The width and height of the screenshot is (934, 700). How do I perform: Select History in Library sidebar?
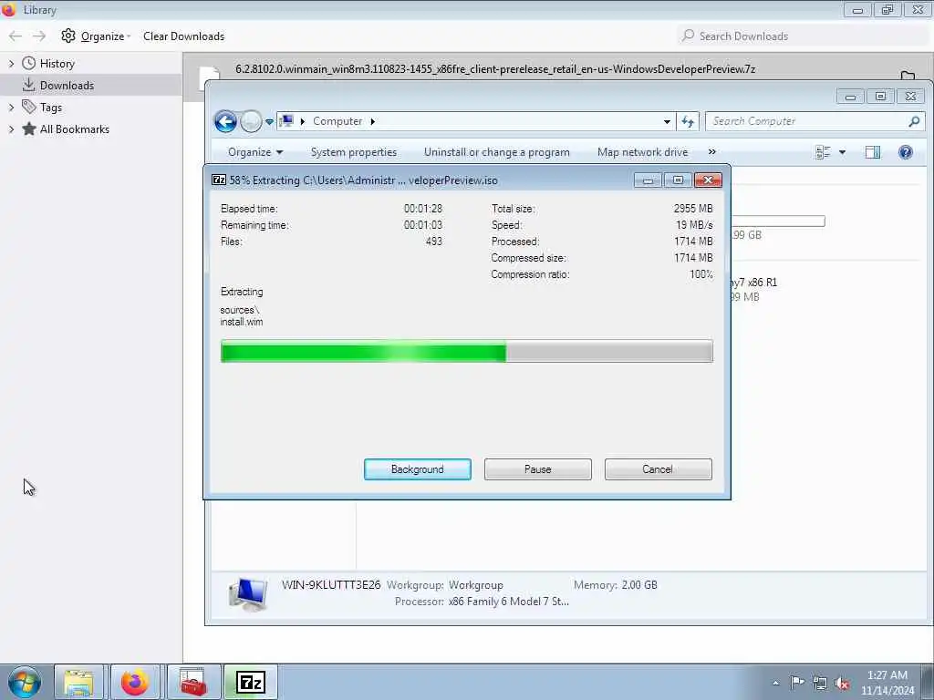pos(57,64)
